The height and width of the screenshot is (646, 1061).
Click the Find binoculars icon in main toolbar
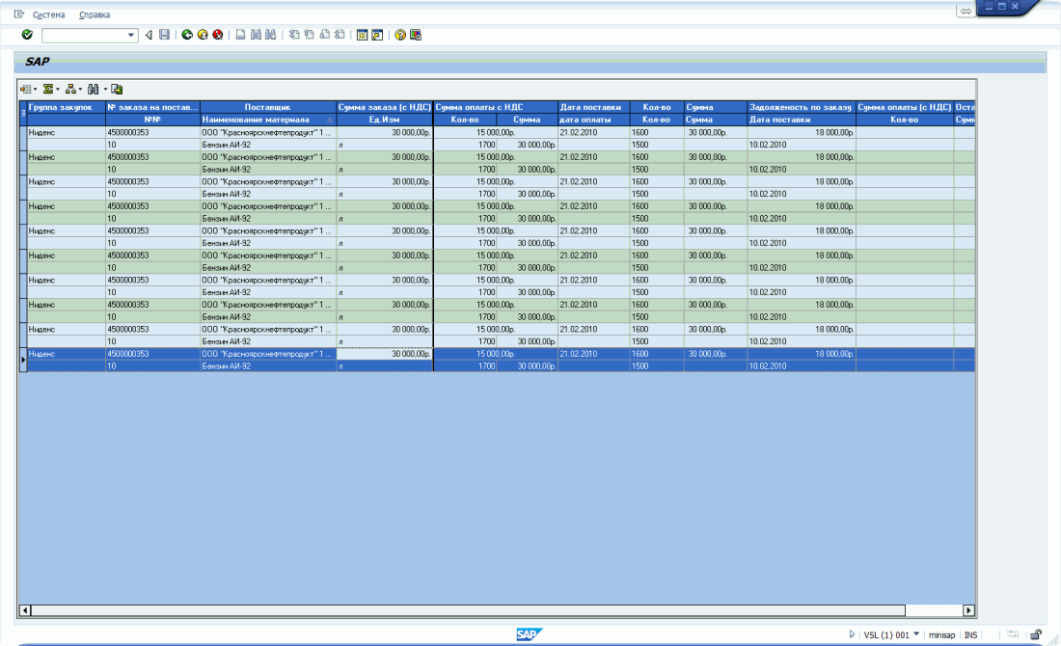tap(256, 35)
